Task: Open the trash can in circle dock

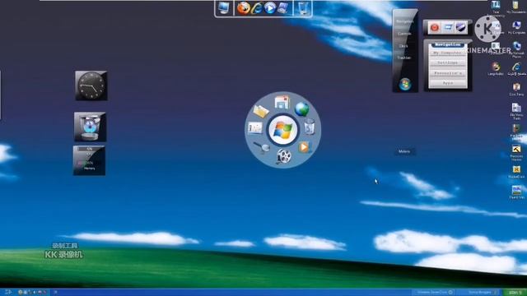Action: point(310,127)
